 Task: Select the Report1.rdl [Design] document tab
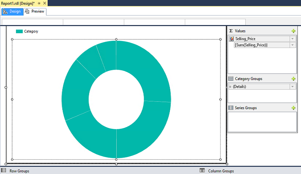[18, 3]
